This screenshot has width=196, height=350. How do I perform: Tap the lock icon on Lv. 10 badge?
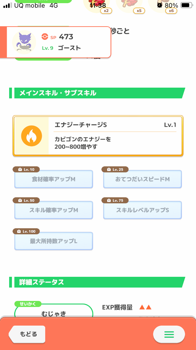click(x=20, y=170)
